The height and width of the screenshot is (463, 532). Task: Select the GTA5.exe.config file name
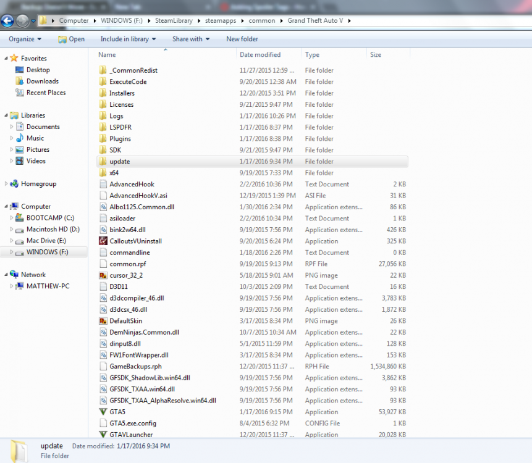[x=133, y=423]
